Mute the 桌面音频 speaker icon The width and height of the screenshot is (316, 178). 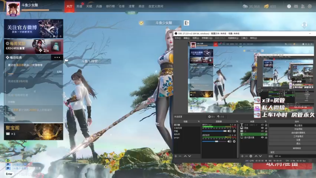[229, 142]
